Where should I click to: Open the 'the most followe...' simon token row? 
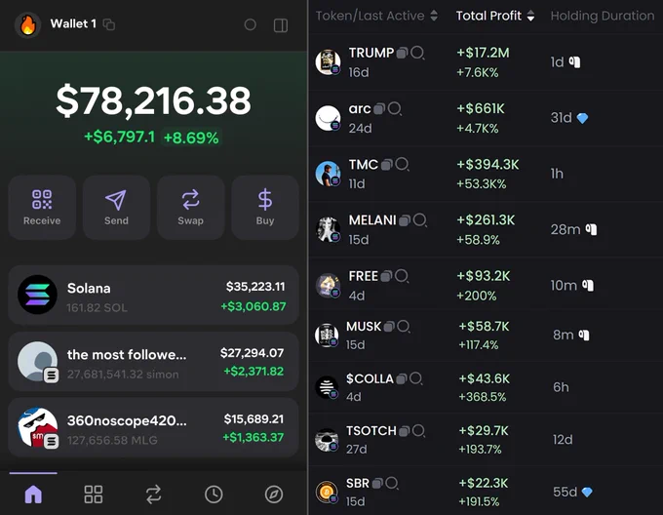coord(153,362)
